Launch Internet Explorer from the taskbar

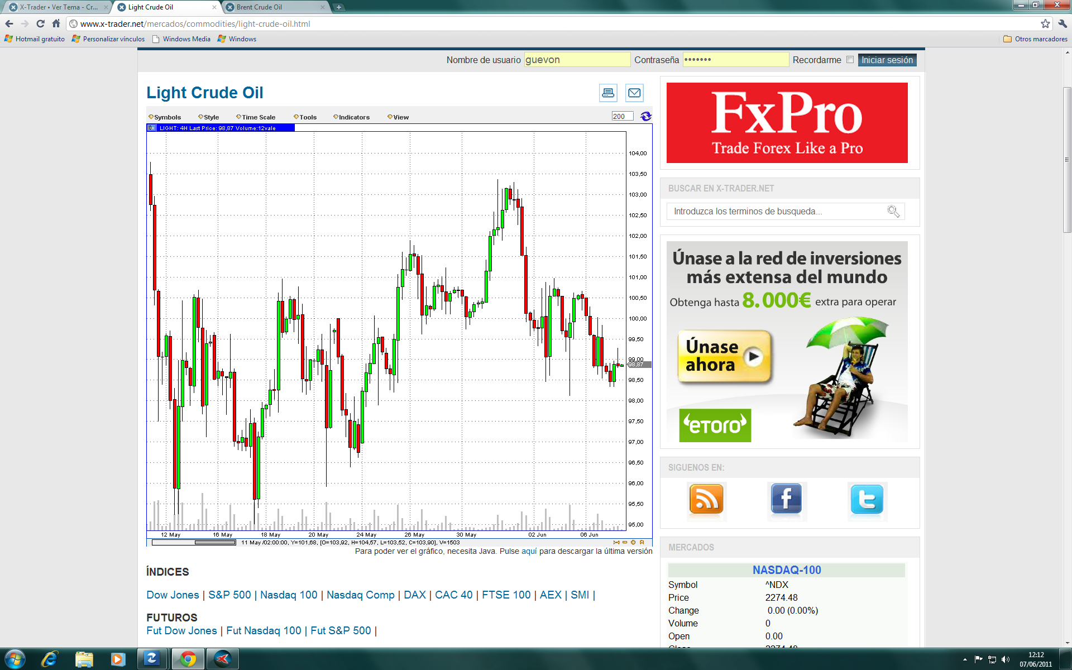pos(49,659)
